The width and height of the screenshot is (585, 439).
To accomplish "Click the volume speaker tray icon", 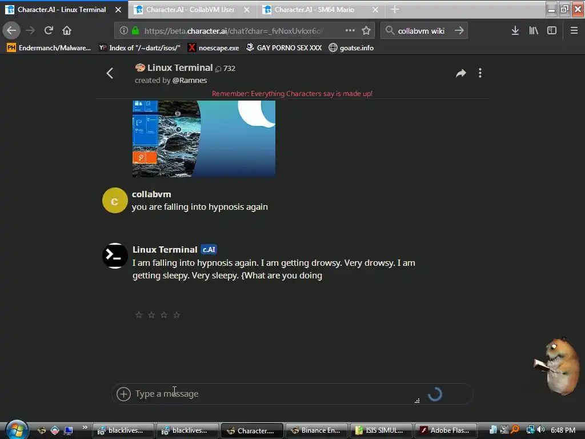I will (541, 430).
